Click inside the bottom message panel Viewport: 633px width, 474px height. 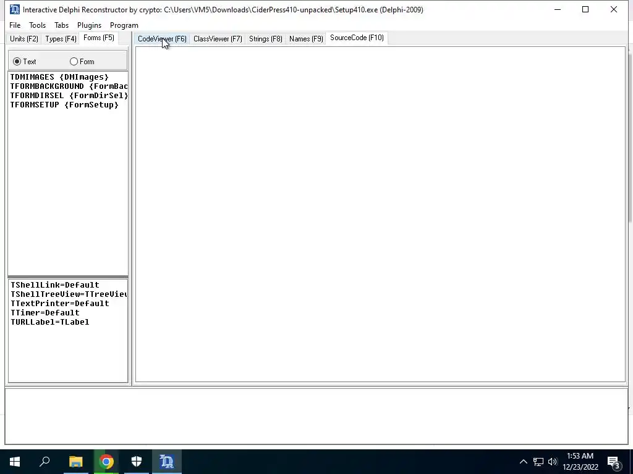[x=316, y=416]
